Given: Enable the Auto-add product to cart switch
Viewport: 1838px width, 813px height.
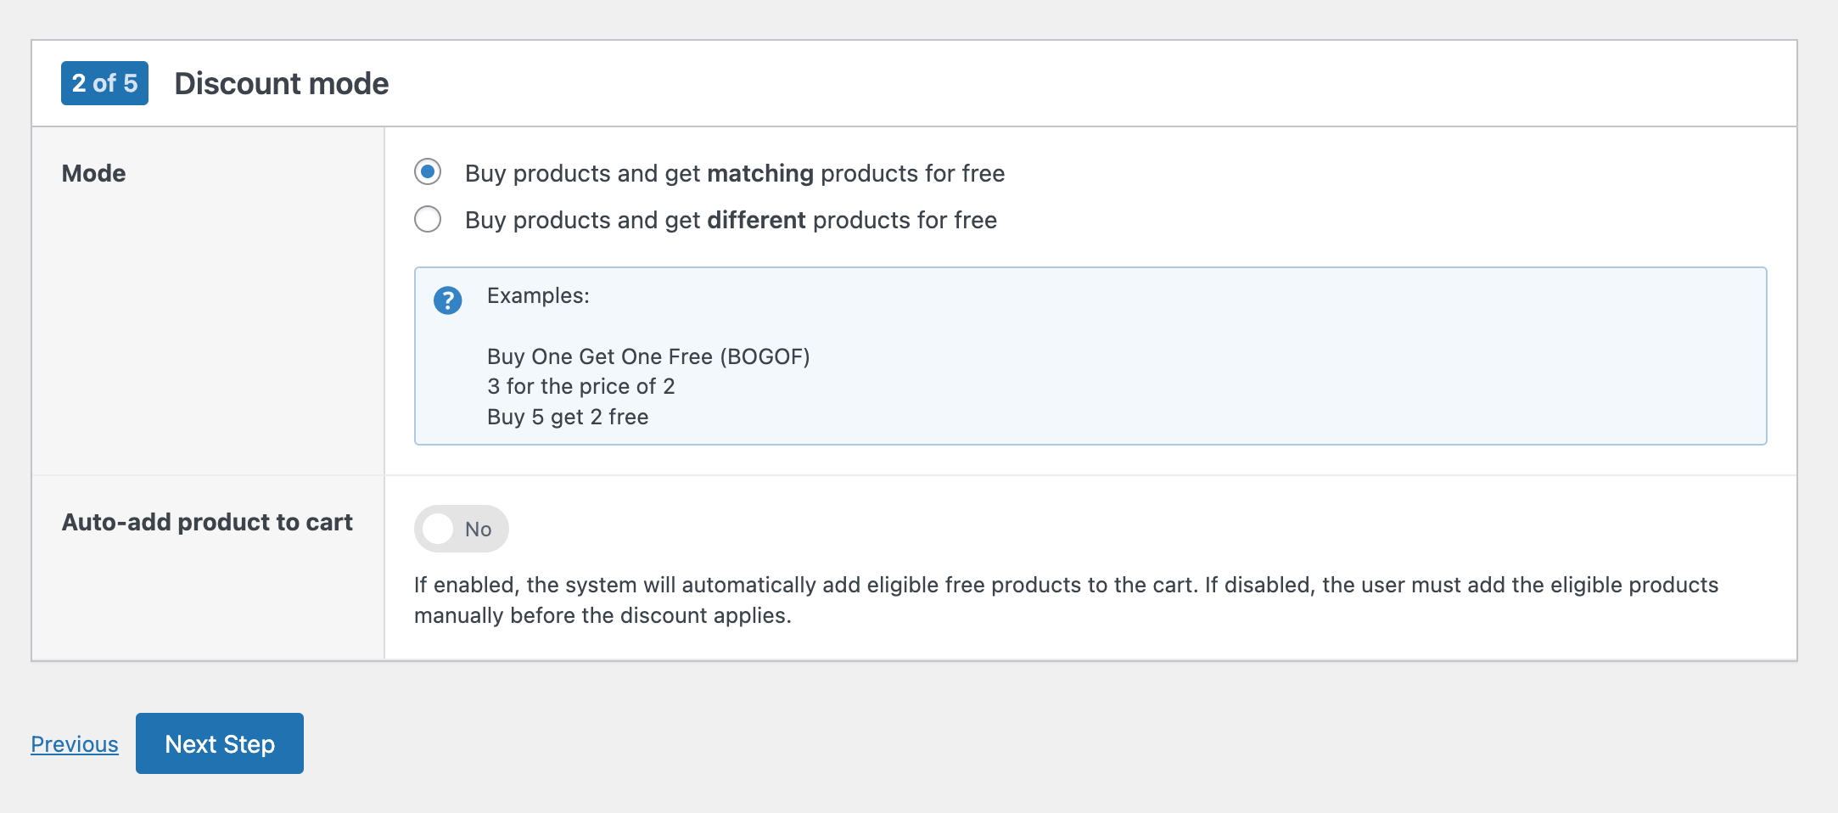Looking at the screenshot, I should (x=461, y=529).
